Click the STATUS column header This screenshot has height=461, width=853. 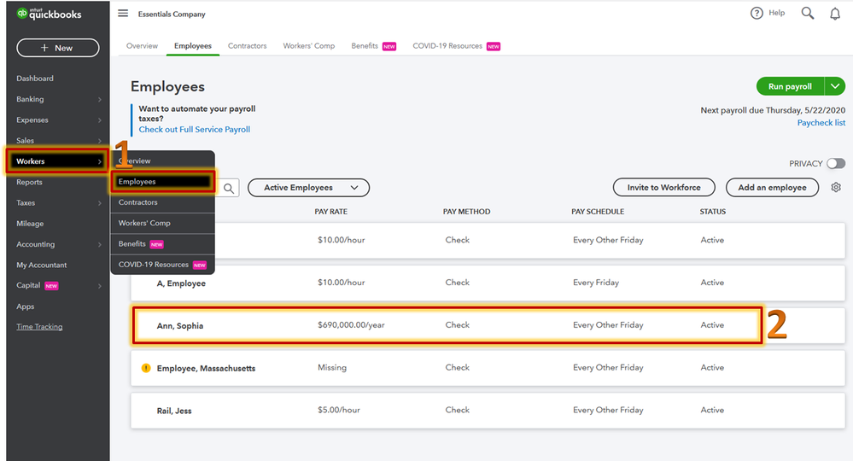tap(713, 212)
